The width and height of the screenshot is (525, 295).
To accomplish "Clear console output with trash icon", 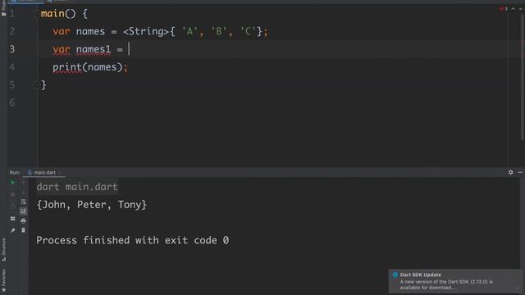I will pos(23,230).
